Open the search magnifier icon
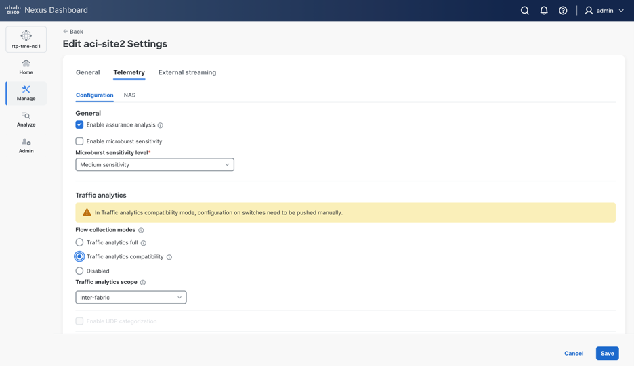The height and width of the screenshot is (366, 634). [x=524, y=11]
